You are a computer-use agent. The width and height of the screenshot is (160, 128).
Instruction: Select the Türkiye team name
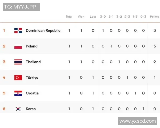pos(32,78)
